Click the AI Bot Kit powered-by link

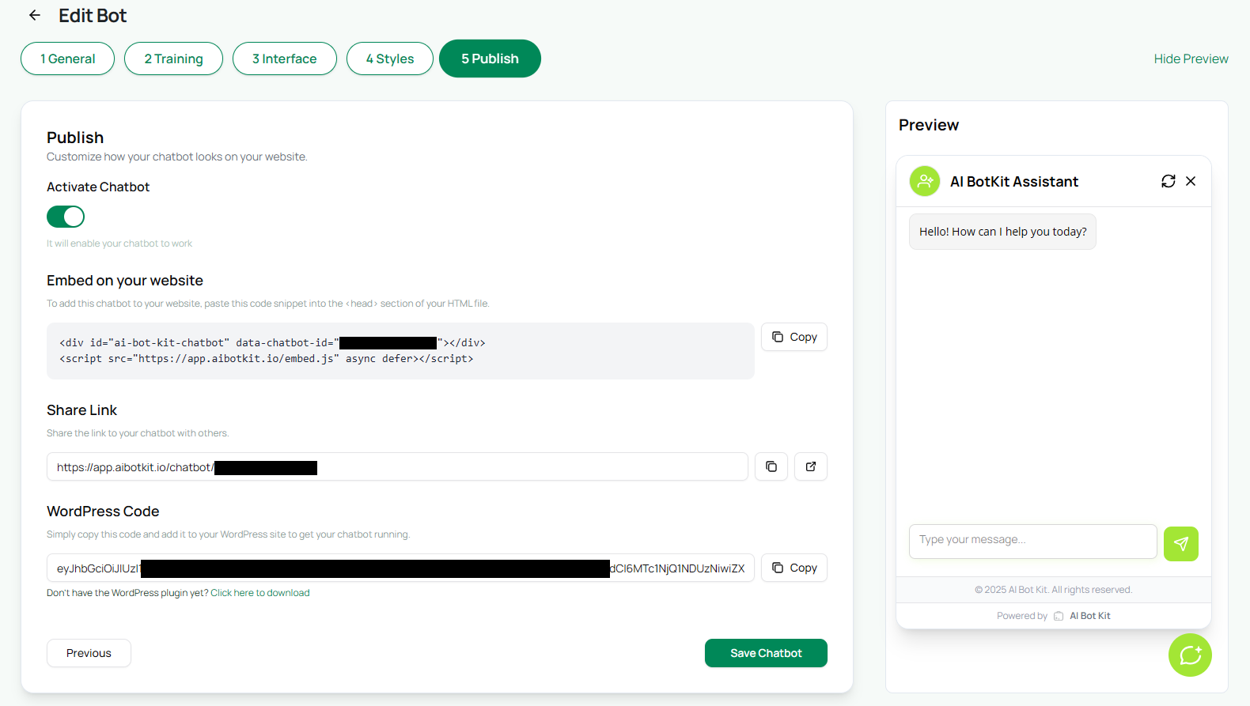click(1090, 616)
